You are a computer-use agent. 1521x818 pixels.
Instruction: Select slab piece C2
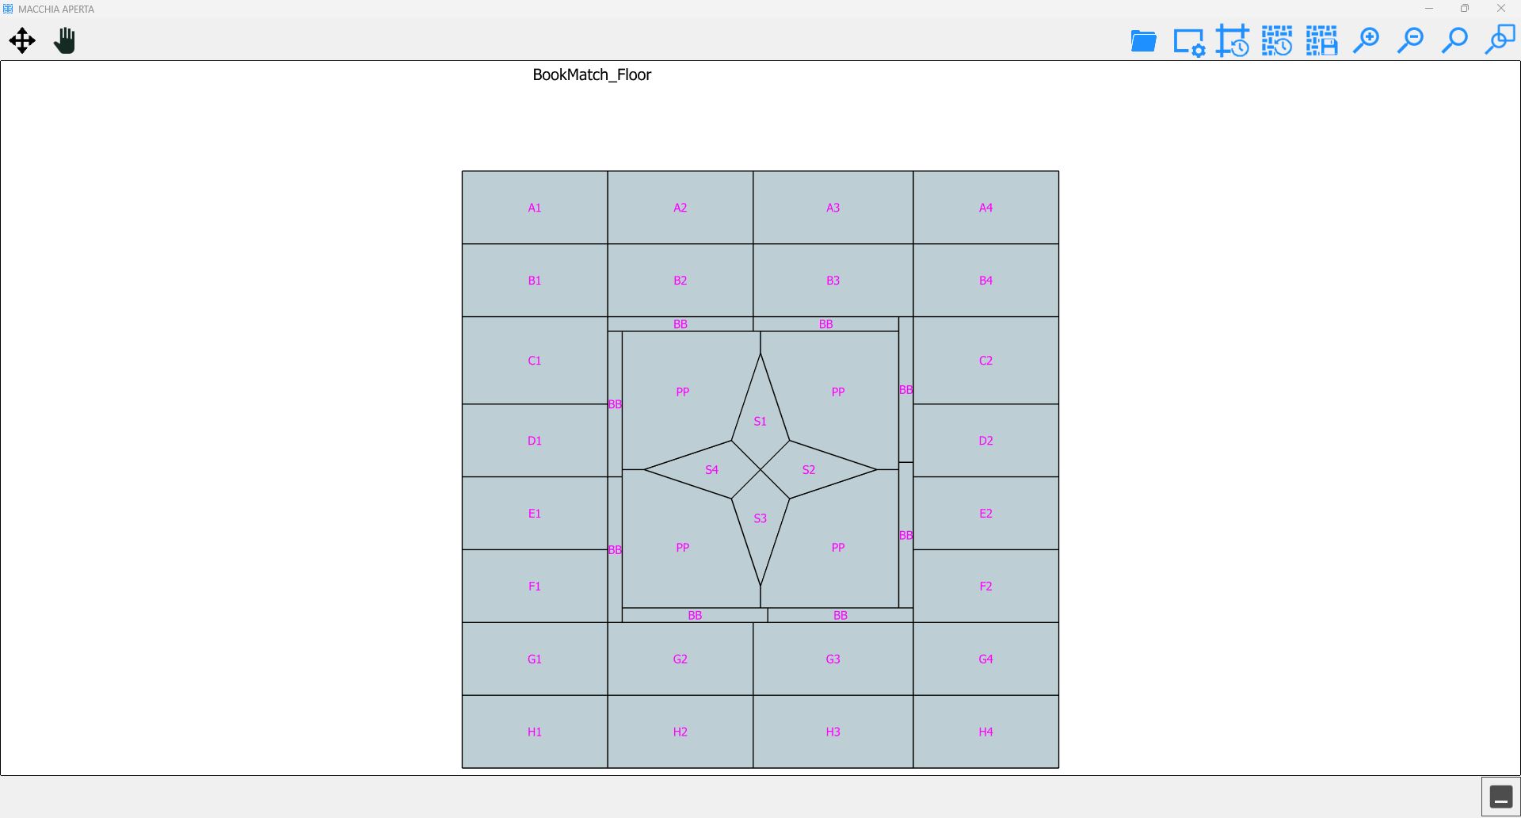pos(985,361)
